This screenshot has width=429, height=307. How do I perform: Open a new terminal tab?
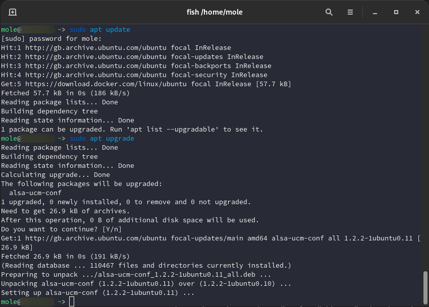point(13,12)
